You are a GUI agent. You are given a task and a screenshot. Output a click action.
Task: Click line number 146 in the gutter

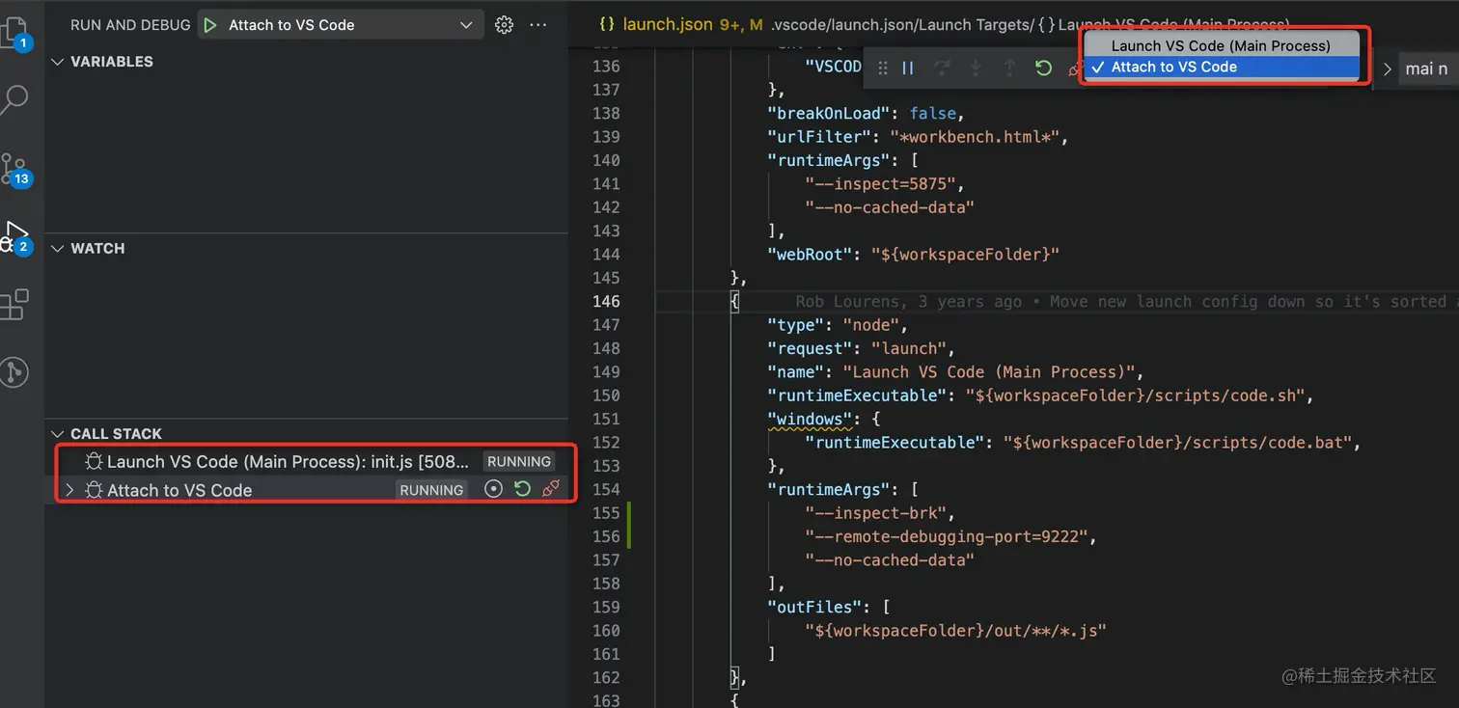coord(606,301)
